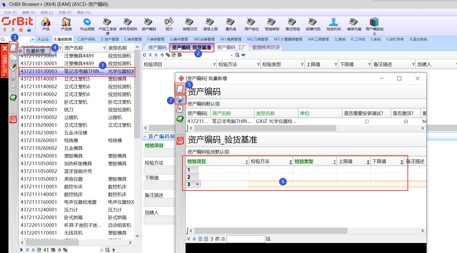Open the 序列号规则 toolbar icon
Viewport: 457px width, 253px height.
[x=128, y=22]
